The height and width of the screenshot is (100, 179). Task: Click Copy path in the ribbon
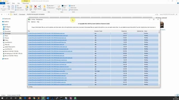pyautogui.click(x=18, y=8)
